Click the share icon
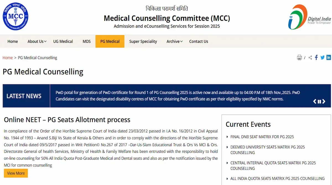 tap(310, 58)
